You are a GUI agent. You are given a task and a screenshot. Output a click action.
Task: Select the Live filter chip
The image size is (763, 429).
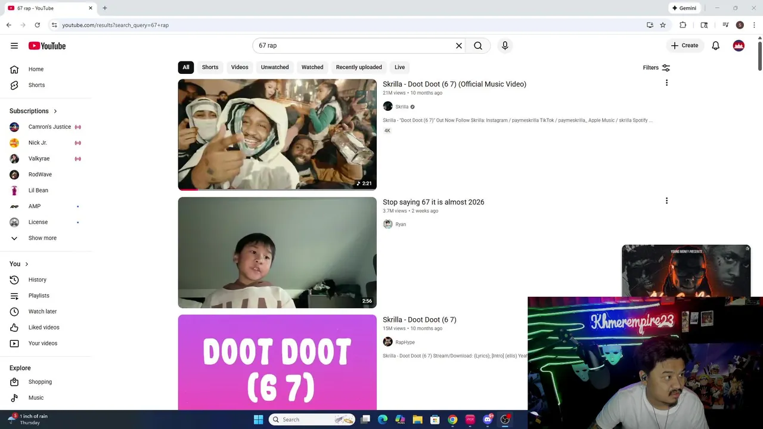399,67
